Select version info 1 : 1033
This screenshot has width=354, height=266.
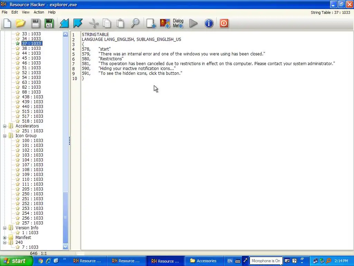pyautogui.click(x=30, y=232)
